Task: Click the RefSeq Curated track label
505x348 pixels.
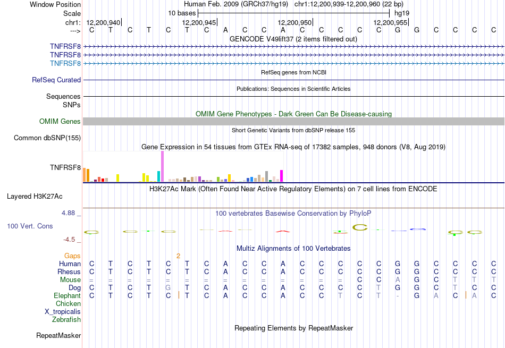Action: tap(56, 80)
